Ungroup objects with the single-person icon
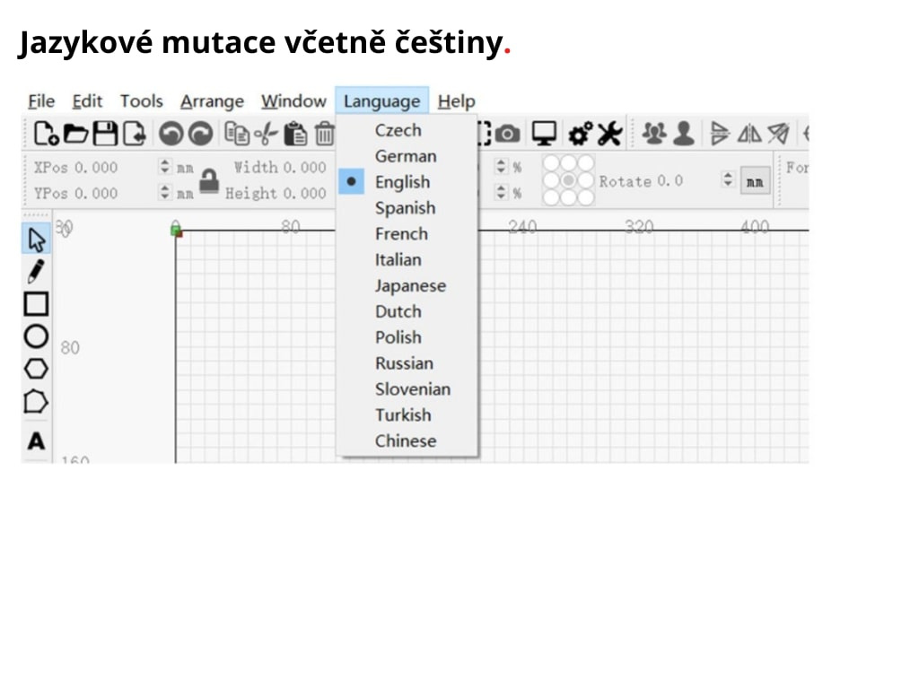This screenshot has width=919, height=689. 683,134
